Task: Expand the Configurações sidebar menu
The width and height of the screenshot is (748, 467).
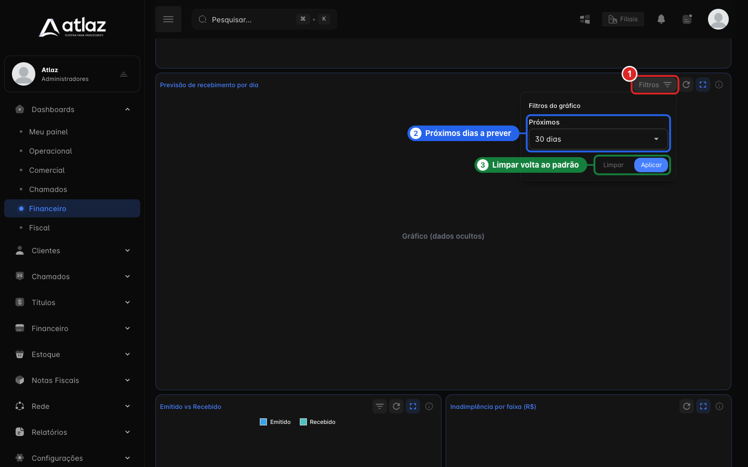Action: coord(72,458)
